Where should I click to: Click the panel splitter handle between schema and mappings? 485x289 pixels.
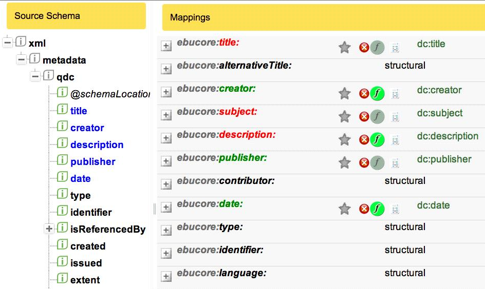point(154,209)
